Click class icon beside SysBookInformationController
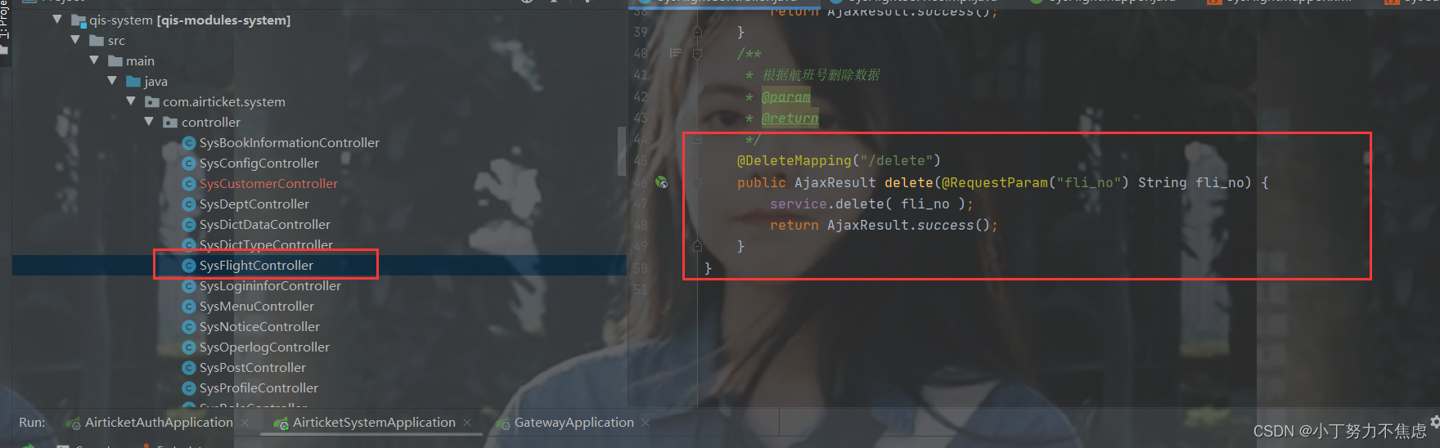The height and width of the screenshot is (448, 1440). 189,143
